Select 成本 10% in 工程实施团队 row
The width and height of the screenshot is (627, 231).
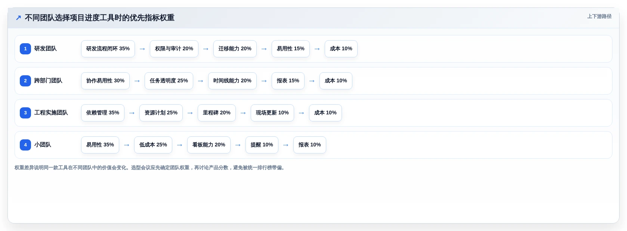(x=325, y=113)
